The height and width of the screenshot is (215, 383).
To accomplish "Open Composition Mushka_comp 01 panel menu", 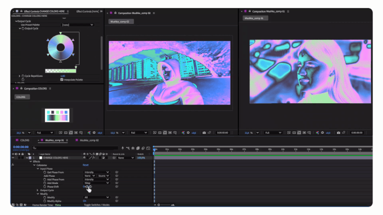I will pyautogui.click(x=288, y=11).
